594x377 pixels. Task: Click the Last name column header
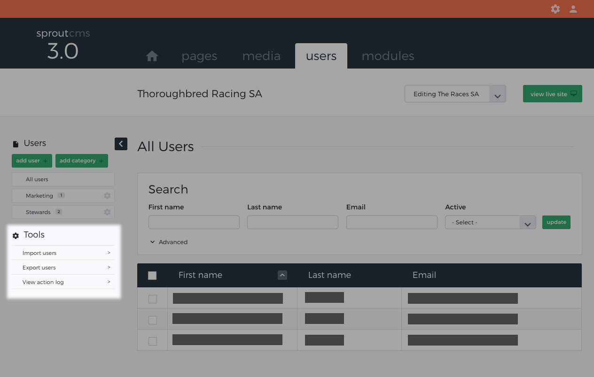click(329, 275)
